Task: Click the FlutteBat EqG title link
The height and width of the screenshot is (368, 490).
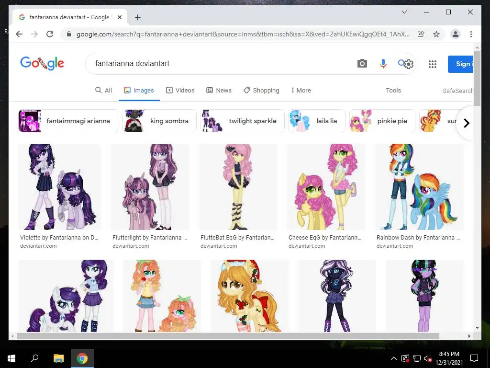Action: click(x=237, y=238)
